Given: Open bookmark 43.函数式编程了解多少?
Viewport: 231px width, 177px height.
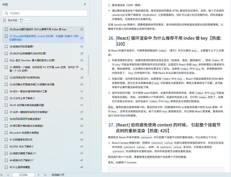Looking at the screenshot, I should pyautogui.click(x=43, y=154).
